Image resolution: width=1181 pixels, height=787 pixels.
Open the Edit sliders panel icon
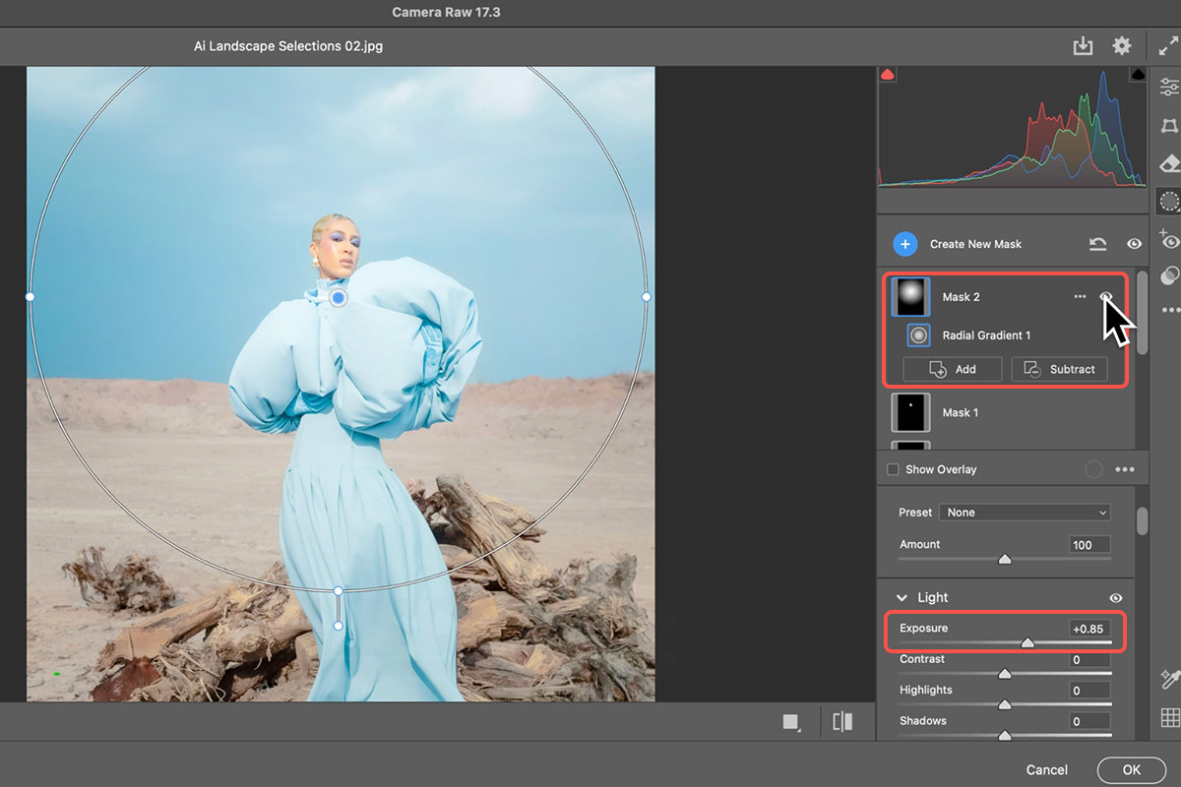(1169, 88)
